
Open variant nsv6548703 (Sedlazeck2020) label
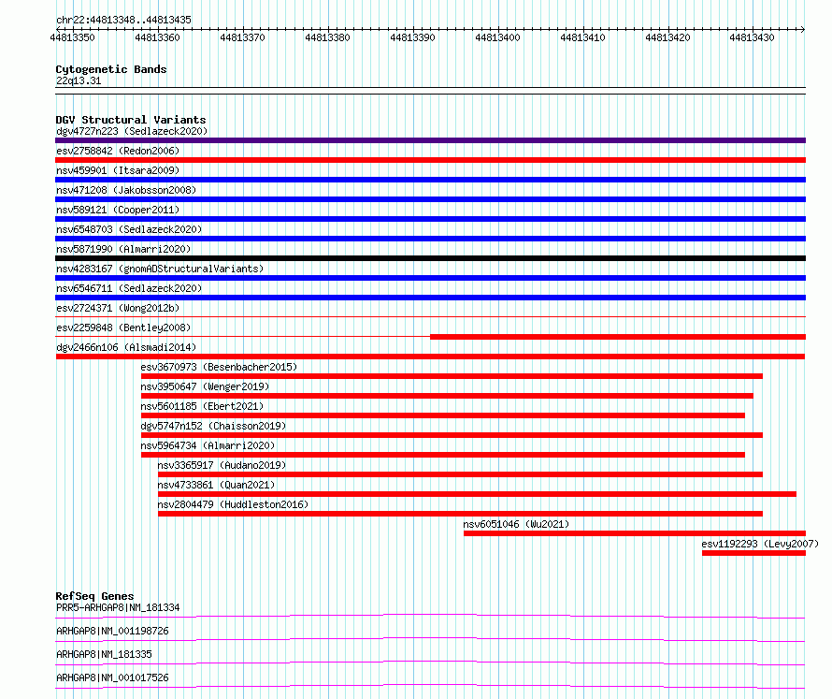[129, 229]
